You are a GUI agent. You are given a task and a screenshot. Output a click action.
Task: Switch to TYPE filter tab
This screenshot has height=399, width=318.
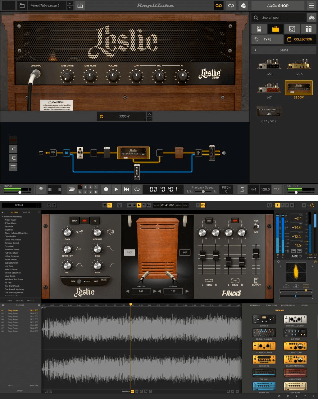267,39
